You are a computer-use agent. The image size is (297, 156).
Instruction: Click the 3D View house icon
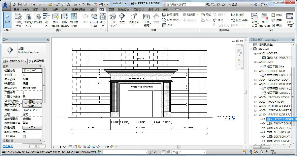[113, 16]
